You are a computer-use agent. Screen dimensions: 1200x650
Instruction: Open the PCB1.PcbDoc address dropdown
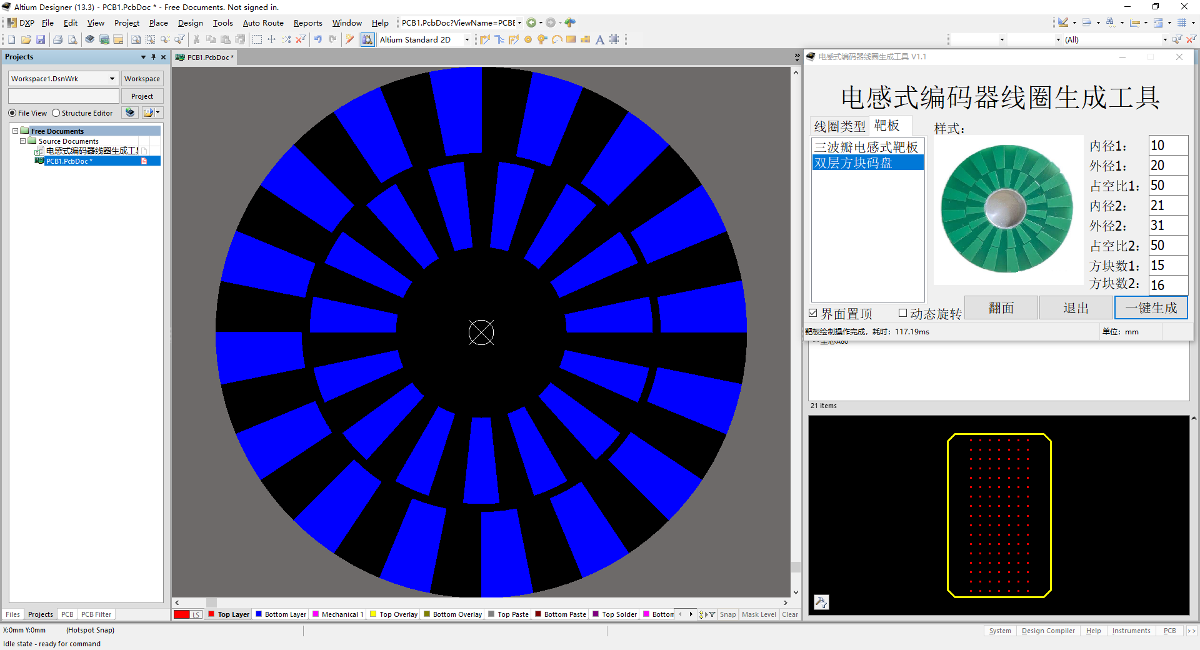(x=519, y=22)
